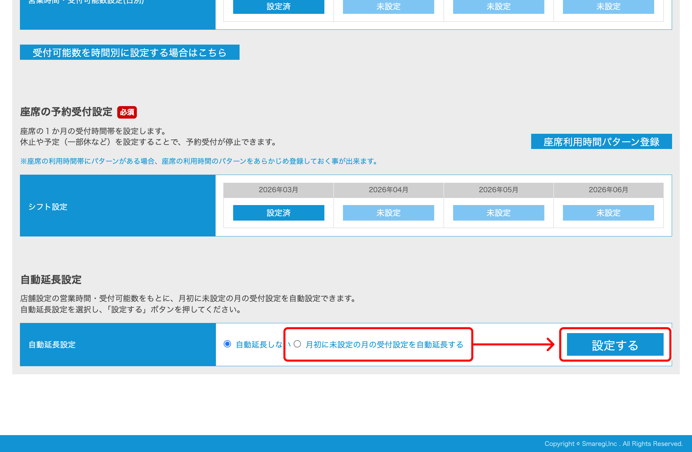Click the シフト設定 row label

click(x=48, y=207)
